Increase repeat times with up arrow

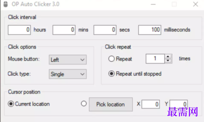point(168,57)
